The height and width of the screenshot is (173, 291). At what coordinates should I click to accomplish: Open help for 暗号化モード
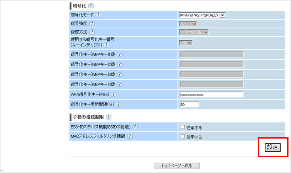[99, 15]
